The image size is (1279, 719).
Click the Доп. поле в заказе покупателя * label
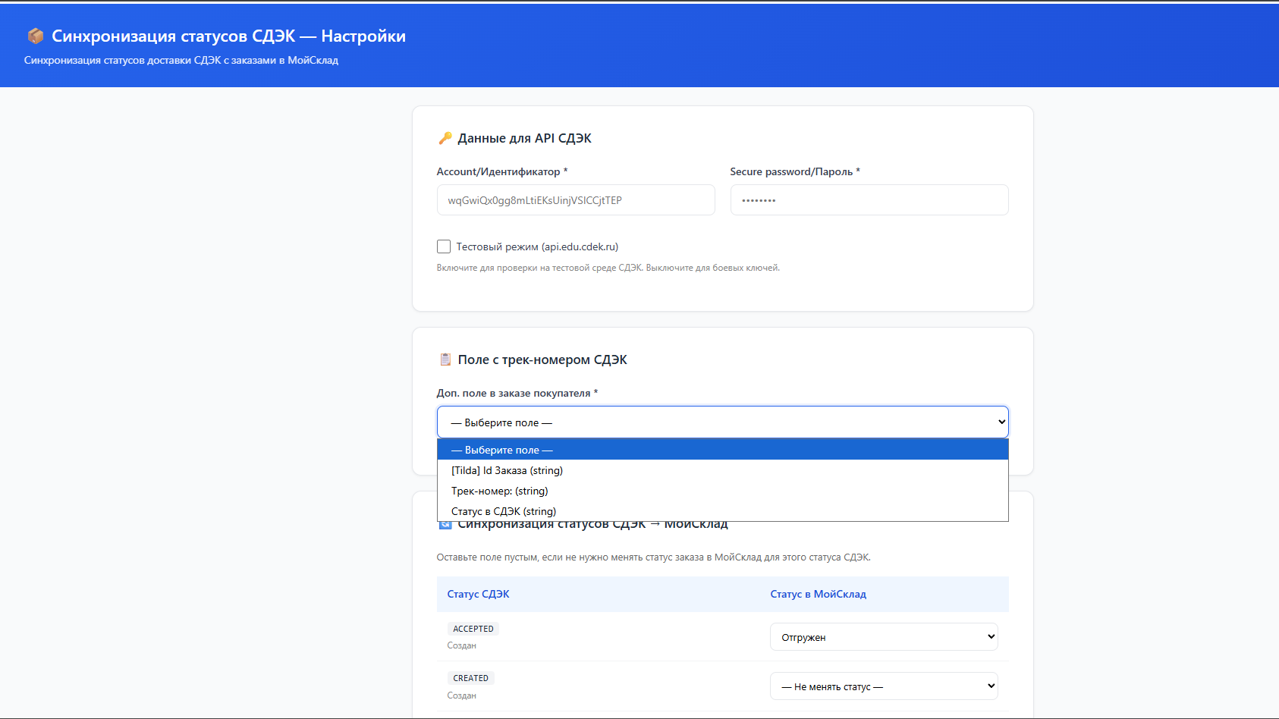(x=517, y=393)
